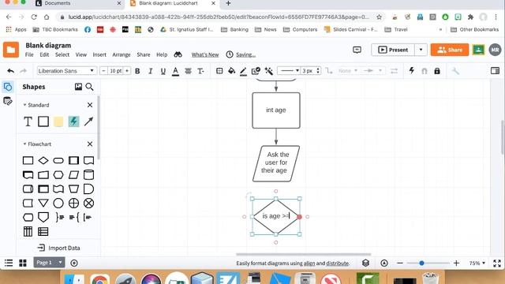Select the flowchart parallelogram data shape

73,175
